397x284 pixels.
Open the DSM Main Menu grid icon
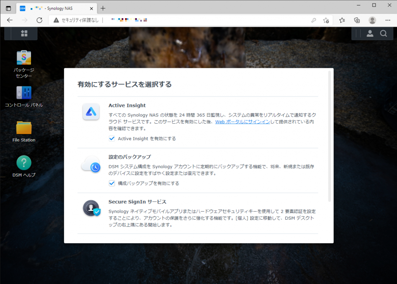point(24,33)
